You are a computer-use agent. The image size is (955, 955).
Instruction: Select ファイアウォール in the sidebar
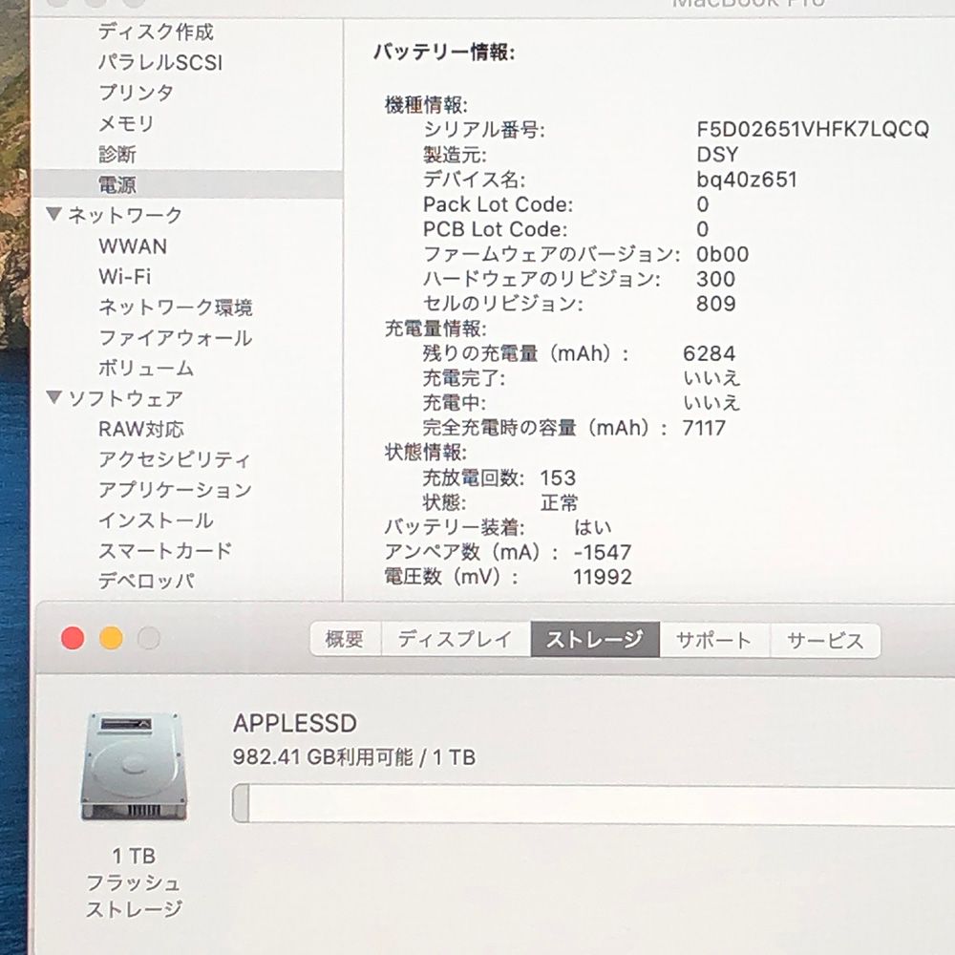(176, 337)
